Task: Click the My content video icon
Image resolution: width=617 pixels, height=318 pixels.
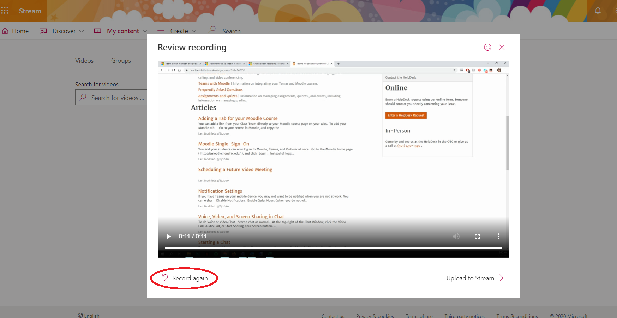Action: 97,31
